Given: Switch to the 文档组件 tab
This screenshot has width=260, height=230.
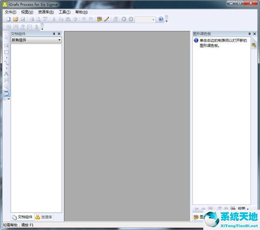Looking at the screenshot, I should [x=22, y=217].
